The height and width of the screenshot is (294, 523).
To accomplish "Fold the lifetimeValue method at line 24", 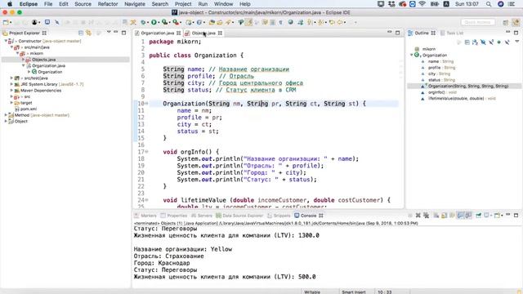I will tap(146, 200).
